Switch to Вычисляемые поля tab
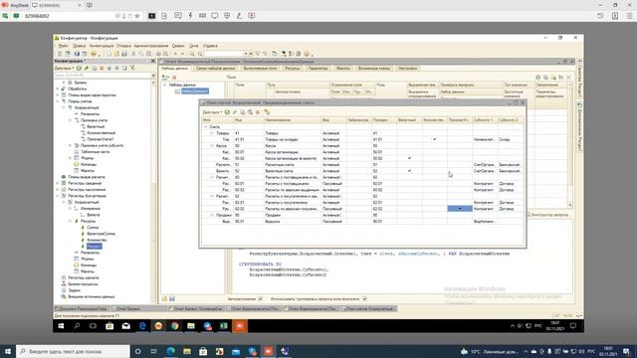The height and width of the screenshot is (358, 637). click(260, 69)
